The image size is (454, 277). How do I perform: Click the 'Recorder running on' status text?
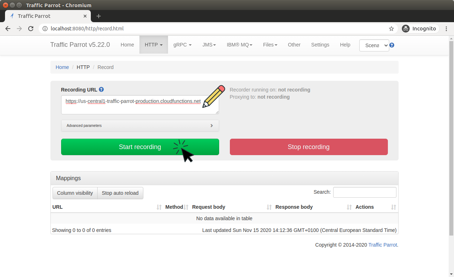tap(270, 90)
